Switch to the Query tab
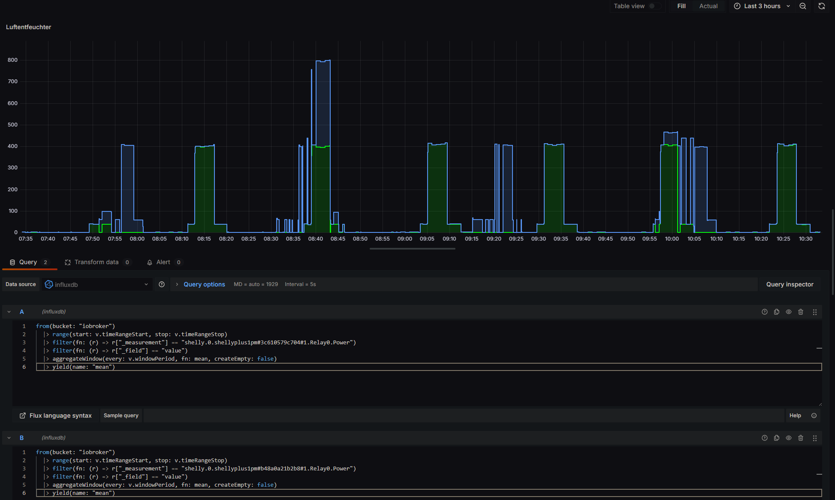Viewport: 835px width, 500px height. pyautogui.click(x=29, y=262)
